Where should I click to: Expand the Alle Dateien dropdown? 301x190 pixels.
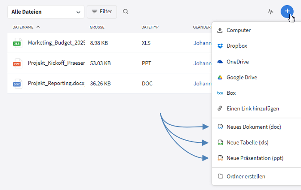click(x=46, y=12)
